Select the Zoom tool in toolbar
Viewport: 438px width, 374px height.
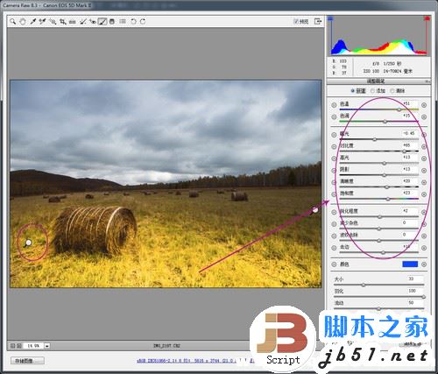tap(13, 22)
